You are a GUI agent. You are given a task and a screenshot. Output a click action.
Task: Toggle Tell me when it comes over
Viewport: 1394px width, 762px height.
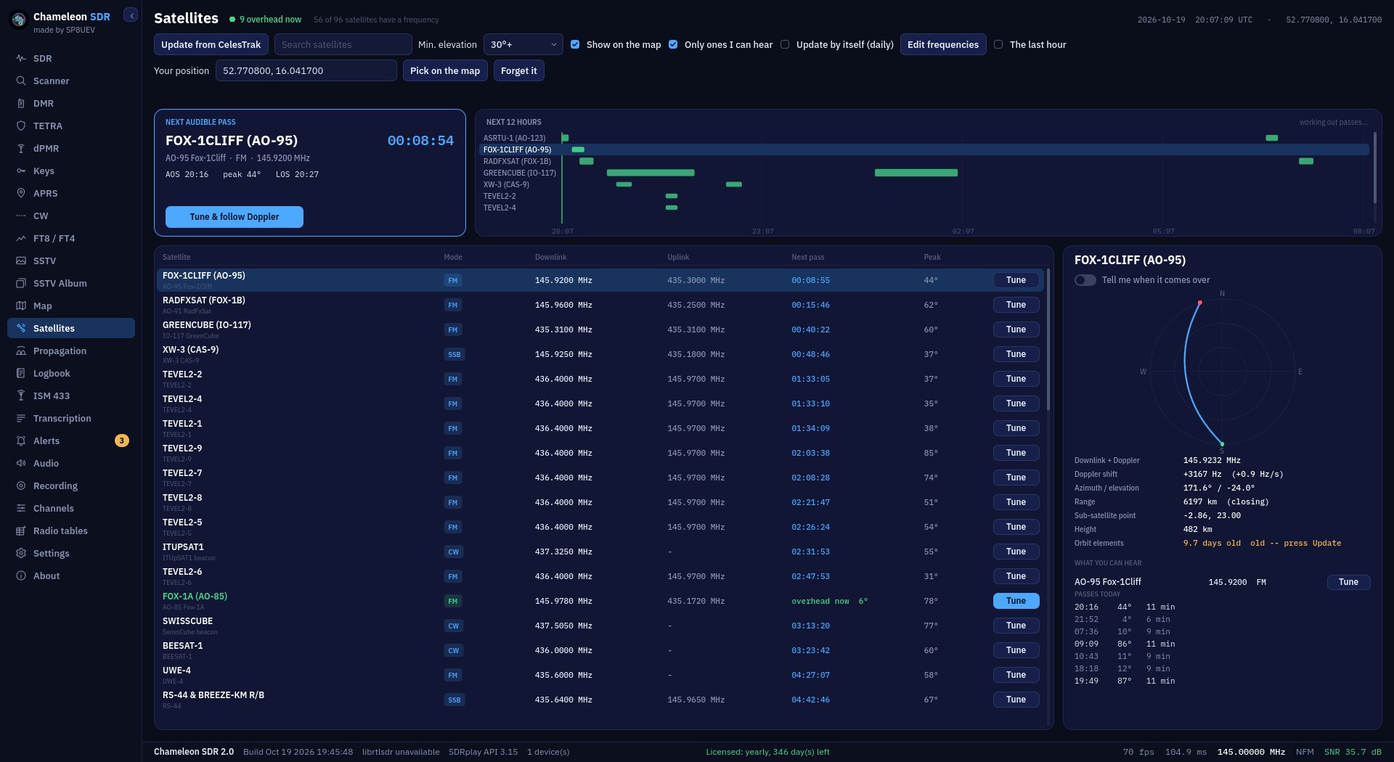click(1085, 280)
